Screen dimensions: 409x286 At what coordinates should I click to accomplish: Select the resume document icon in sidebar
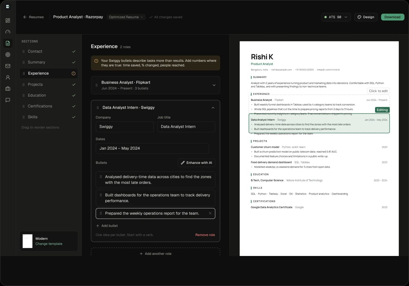pyautogui.click(x=8, y=43)
